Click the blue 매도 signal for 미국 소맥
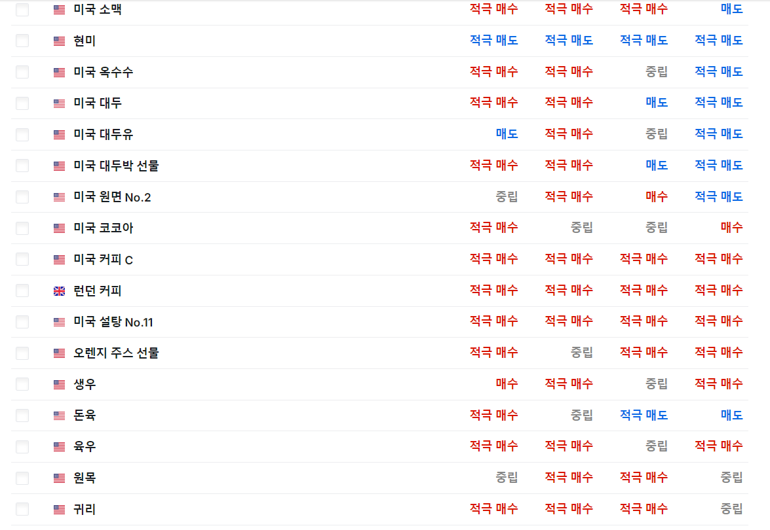 [731, 9]
